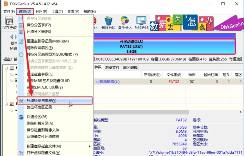Click the DiskGenius icon in the title bar

[x=5, y=4]
